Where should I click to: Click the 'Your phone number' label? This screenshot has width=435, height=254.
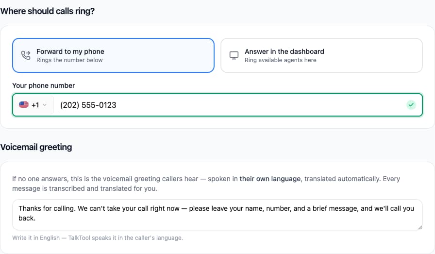(x=44, y=85)
